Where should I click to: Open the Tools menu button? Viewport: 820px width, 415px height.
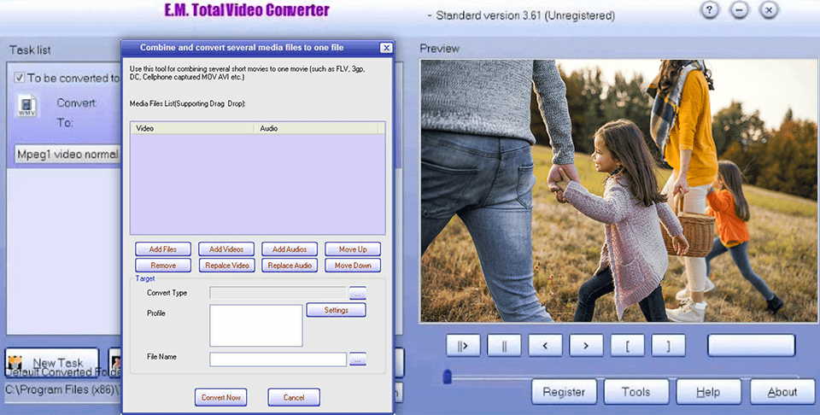[635, 392]
